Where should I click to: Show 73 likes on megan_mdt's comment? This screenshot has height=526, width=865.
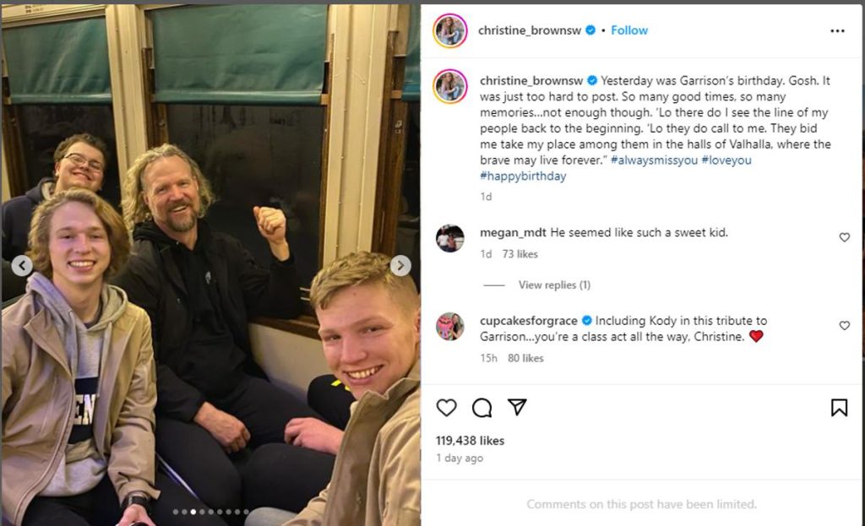click(x=520, y=253)
